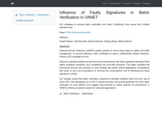Click the Abstract heading

coord(64,47)
